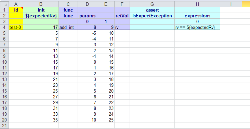Select column B header

pos(41,4)
